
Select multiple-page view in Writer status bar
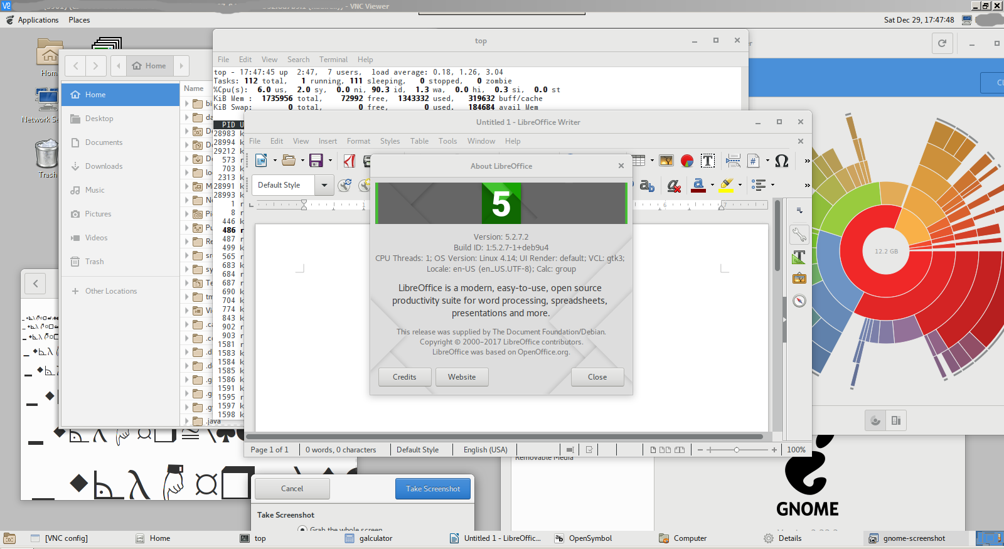pos(665,450)
